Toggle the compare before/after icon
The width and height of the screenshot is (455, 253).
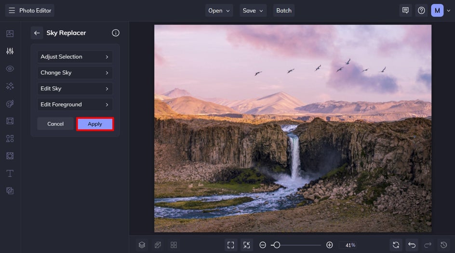(158, 245)
